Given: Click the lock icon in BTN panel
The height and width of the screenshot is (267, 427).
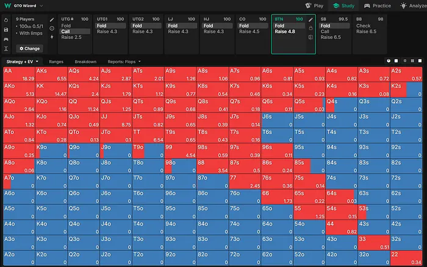Looking at the screenshot, I should point(310,28).
